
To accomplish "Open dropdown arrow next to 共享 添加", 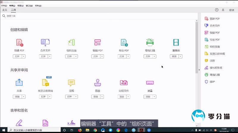I will click(x=24, y=97).
